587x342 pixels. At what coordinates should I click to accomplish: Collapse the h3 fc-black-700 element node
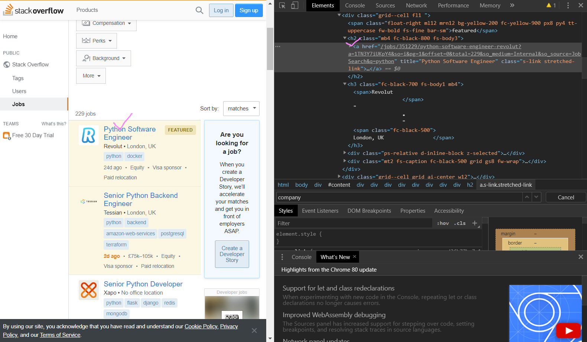pos(345,84)
